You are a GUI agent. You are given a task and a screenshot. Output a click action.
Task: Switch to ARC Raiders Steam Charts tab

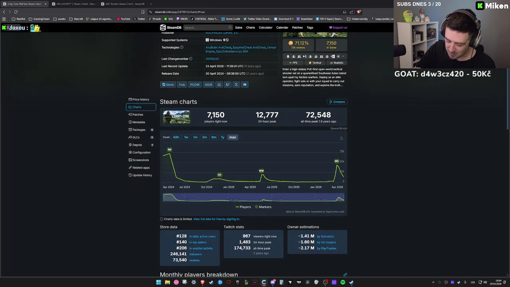click(x=123, y=4)
